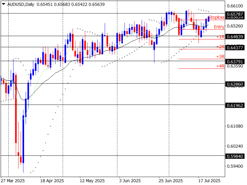Select the 0.65787 price level tag
247x185 pixels.
(235, 14)
